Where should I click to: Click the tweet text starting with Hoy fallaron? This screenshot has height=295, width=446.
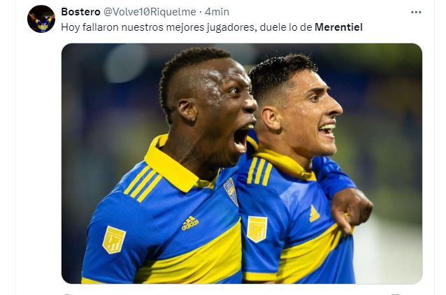click(x=212, y=27)
